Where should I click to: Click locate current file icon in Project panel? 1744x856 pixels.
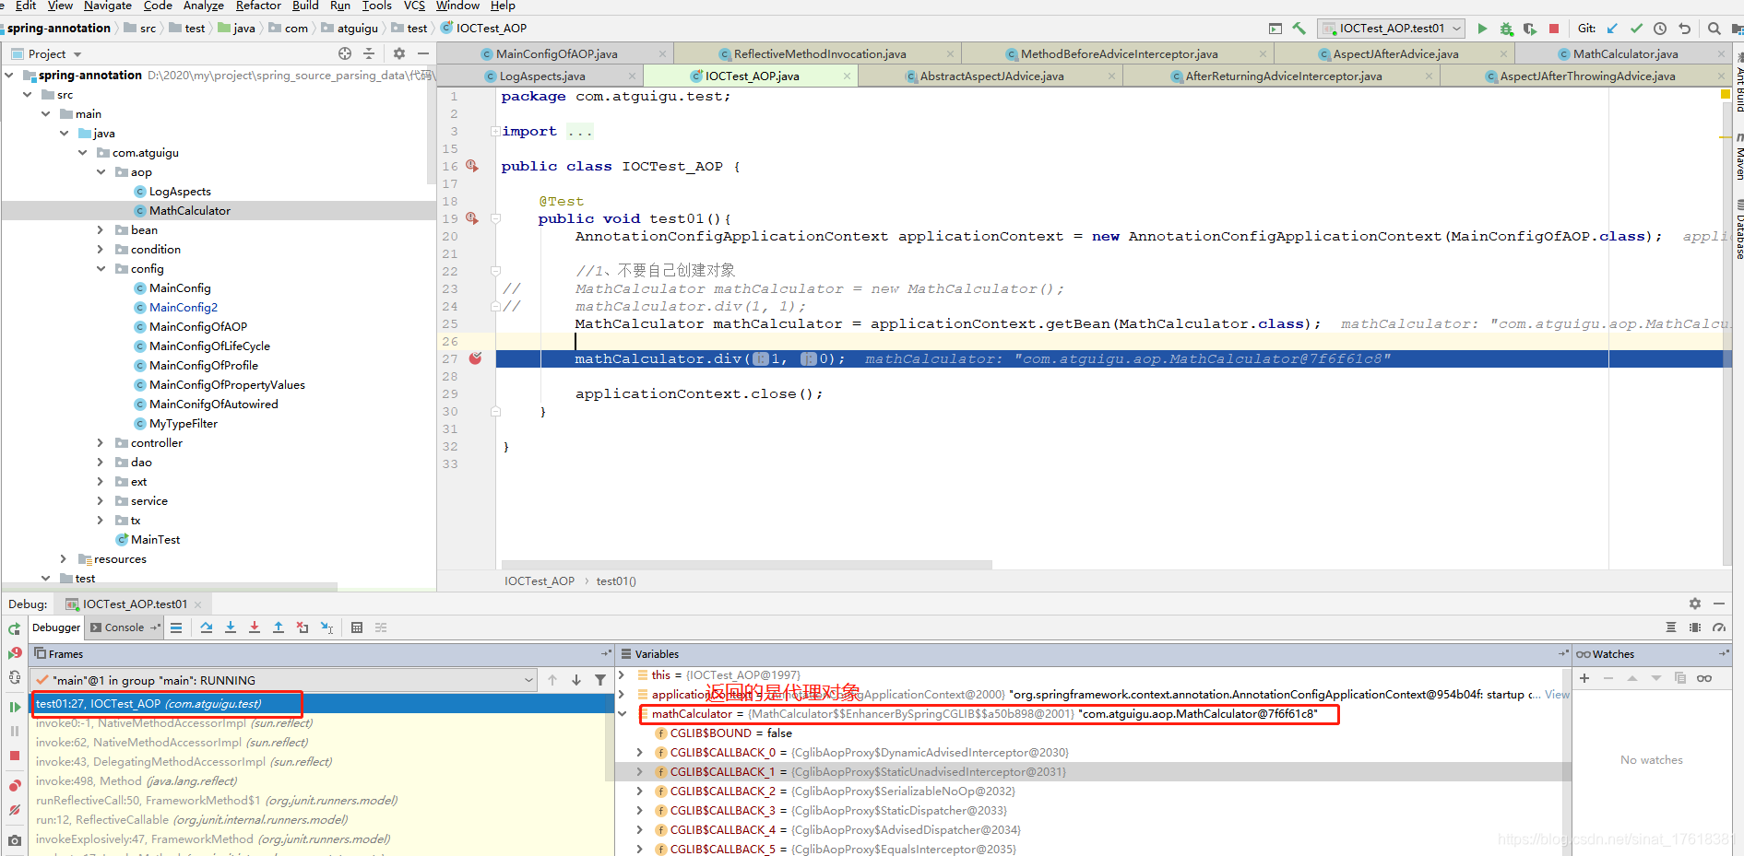click(345, 53)
